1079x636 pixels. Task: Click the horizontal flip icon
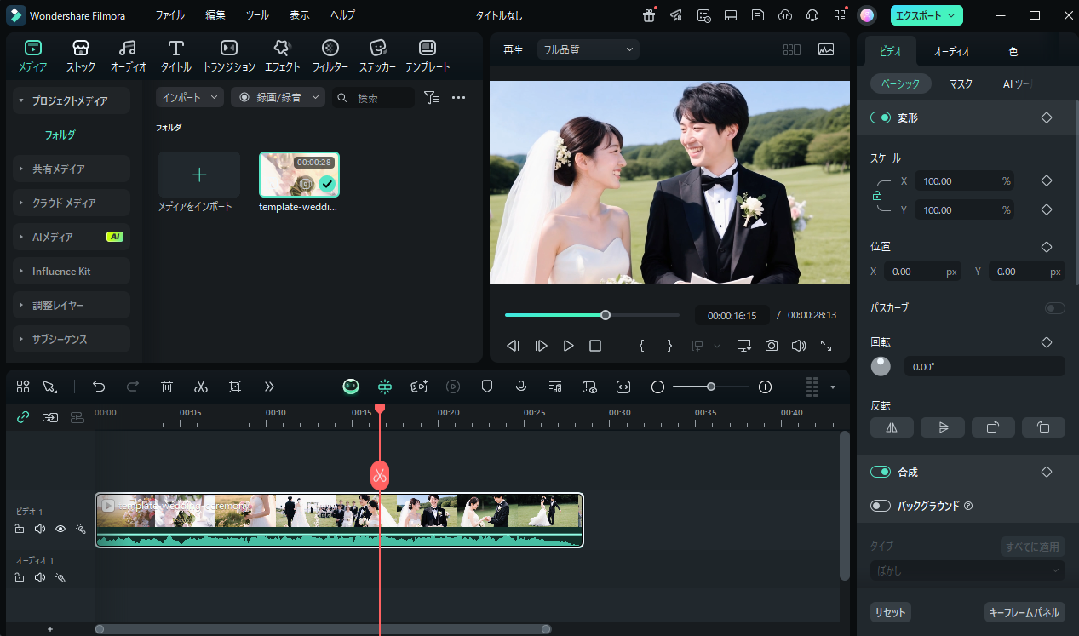(x=892, y=427)
